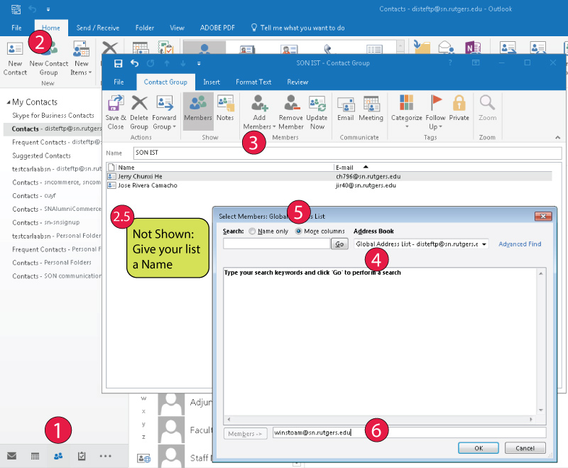This screenshot has width=568, height=468.
Task: Click jir40@sn.rutgers.edu email cell
Action: pos(366,185)
